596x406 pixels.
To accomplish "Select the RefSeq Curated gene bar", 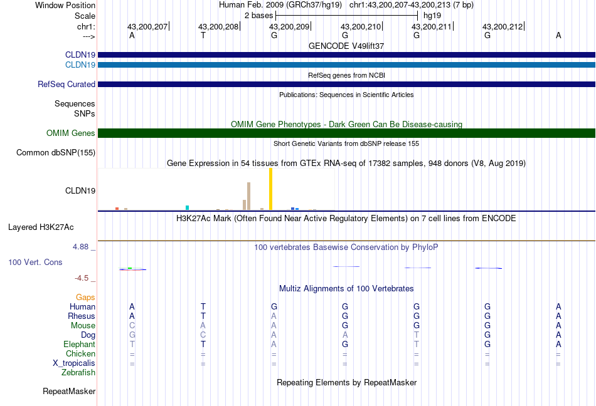I will 346,84.
